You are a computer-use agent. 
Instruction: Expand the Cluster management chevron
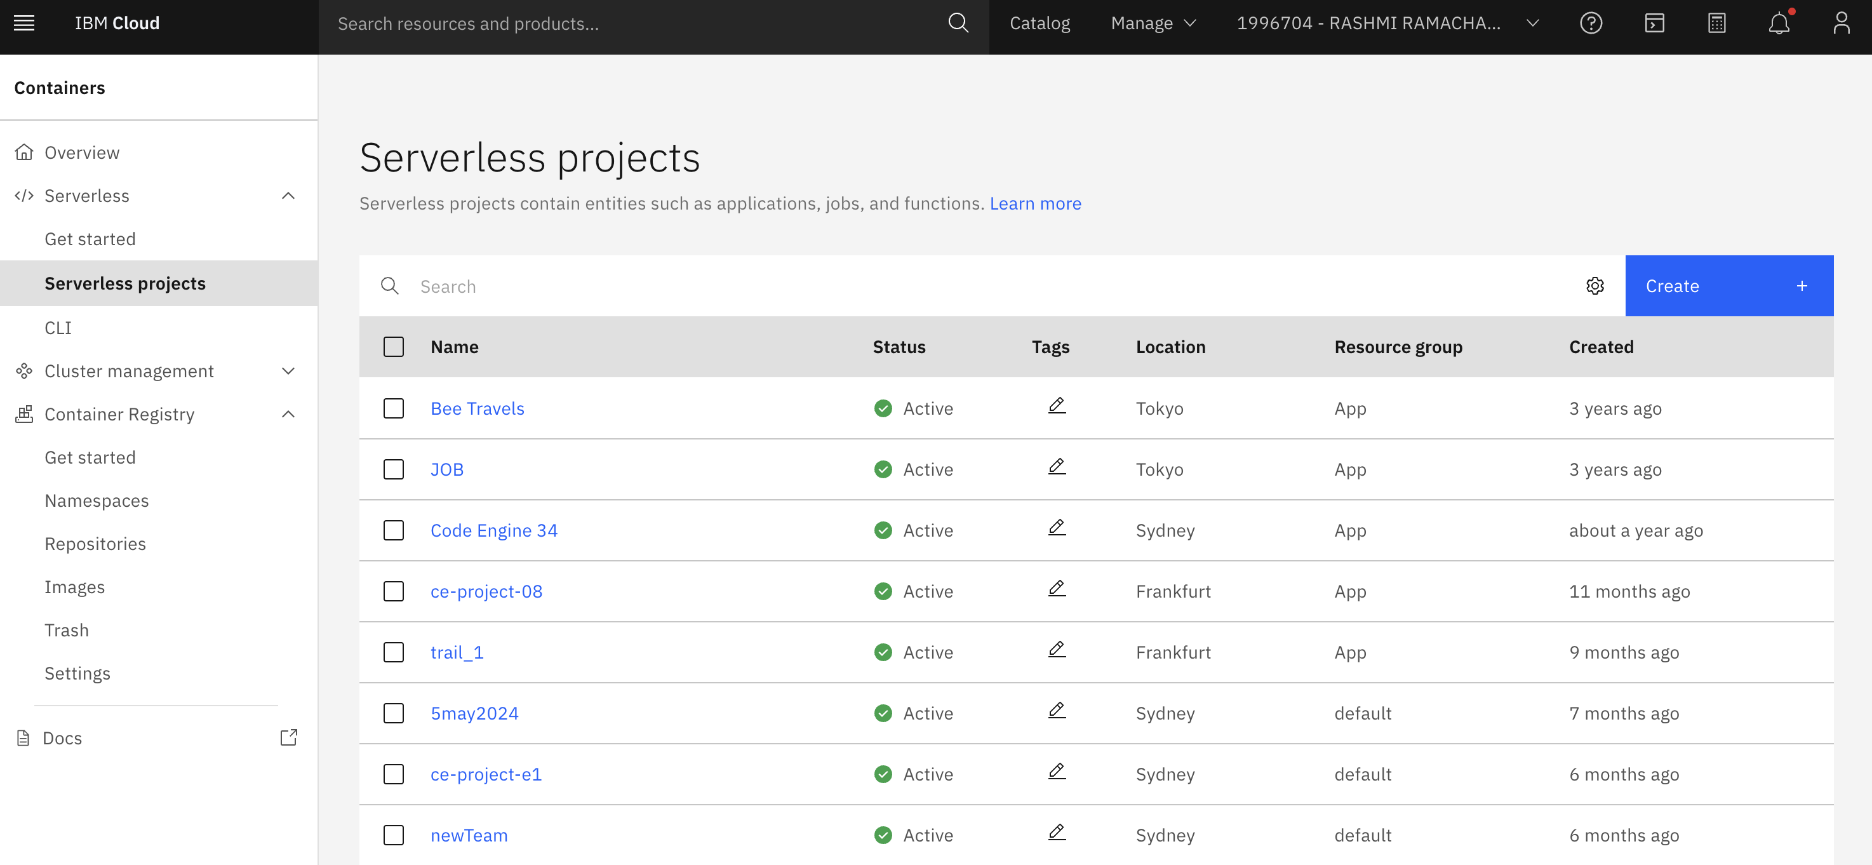click(x=288, y=371)
